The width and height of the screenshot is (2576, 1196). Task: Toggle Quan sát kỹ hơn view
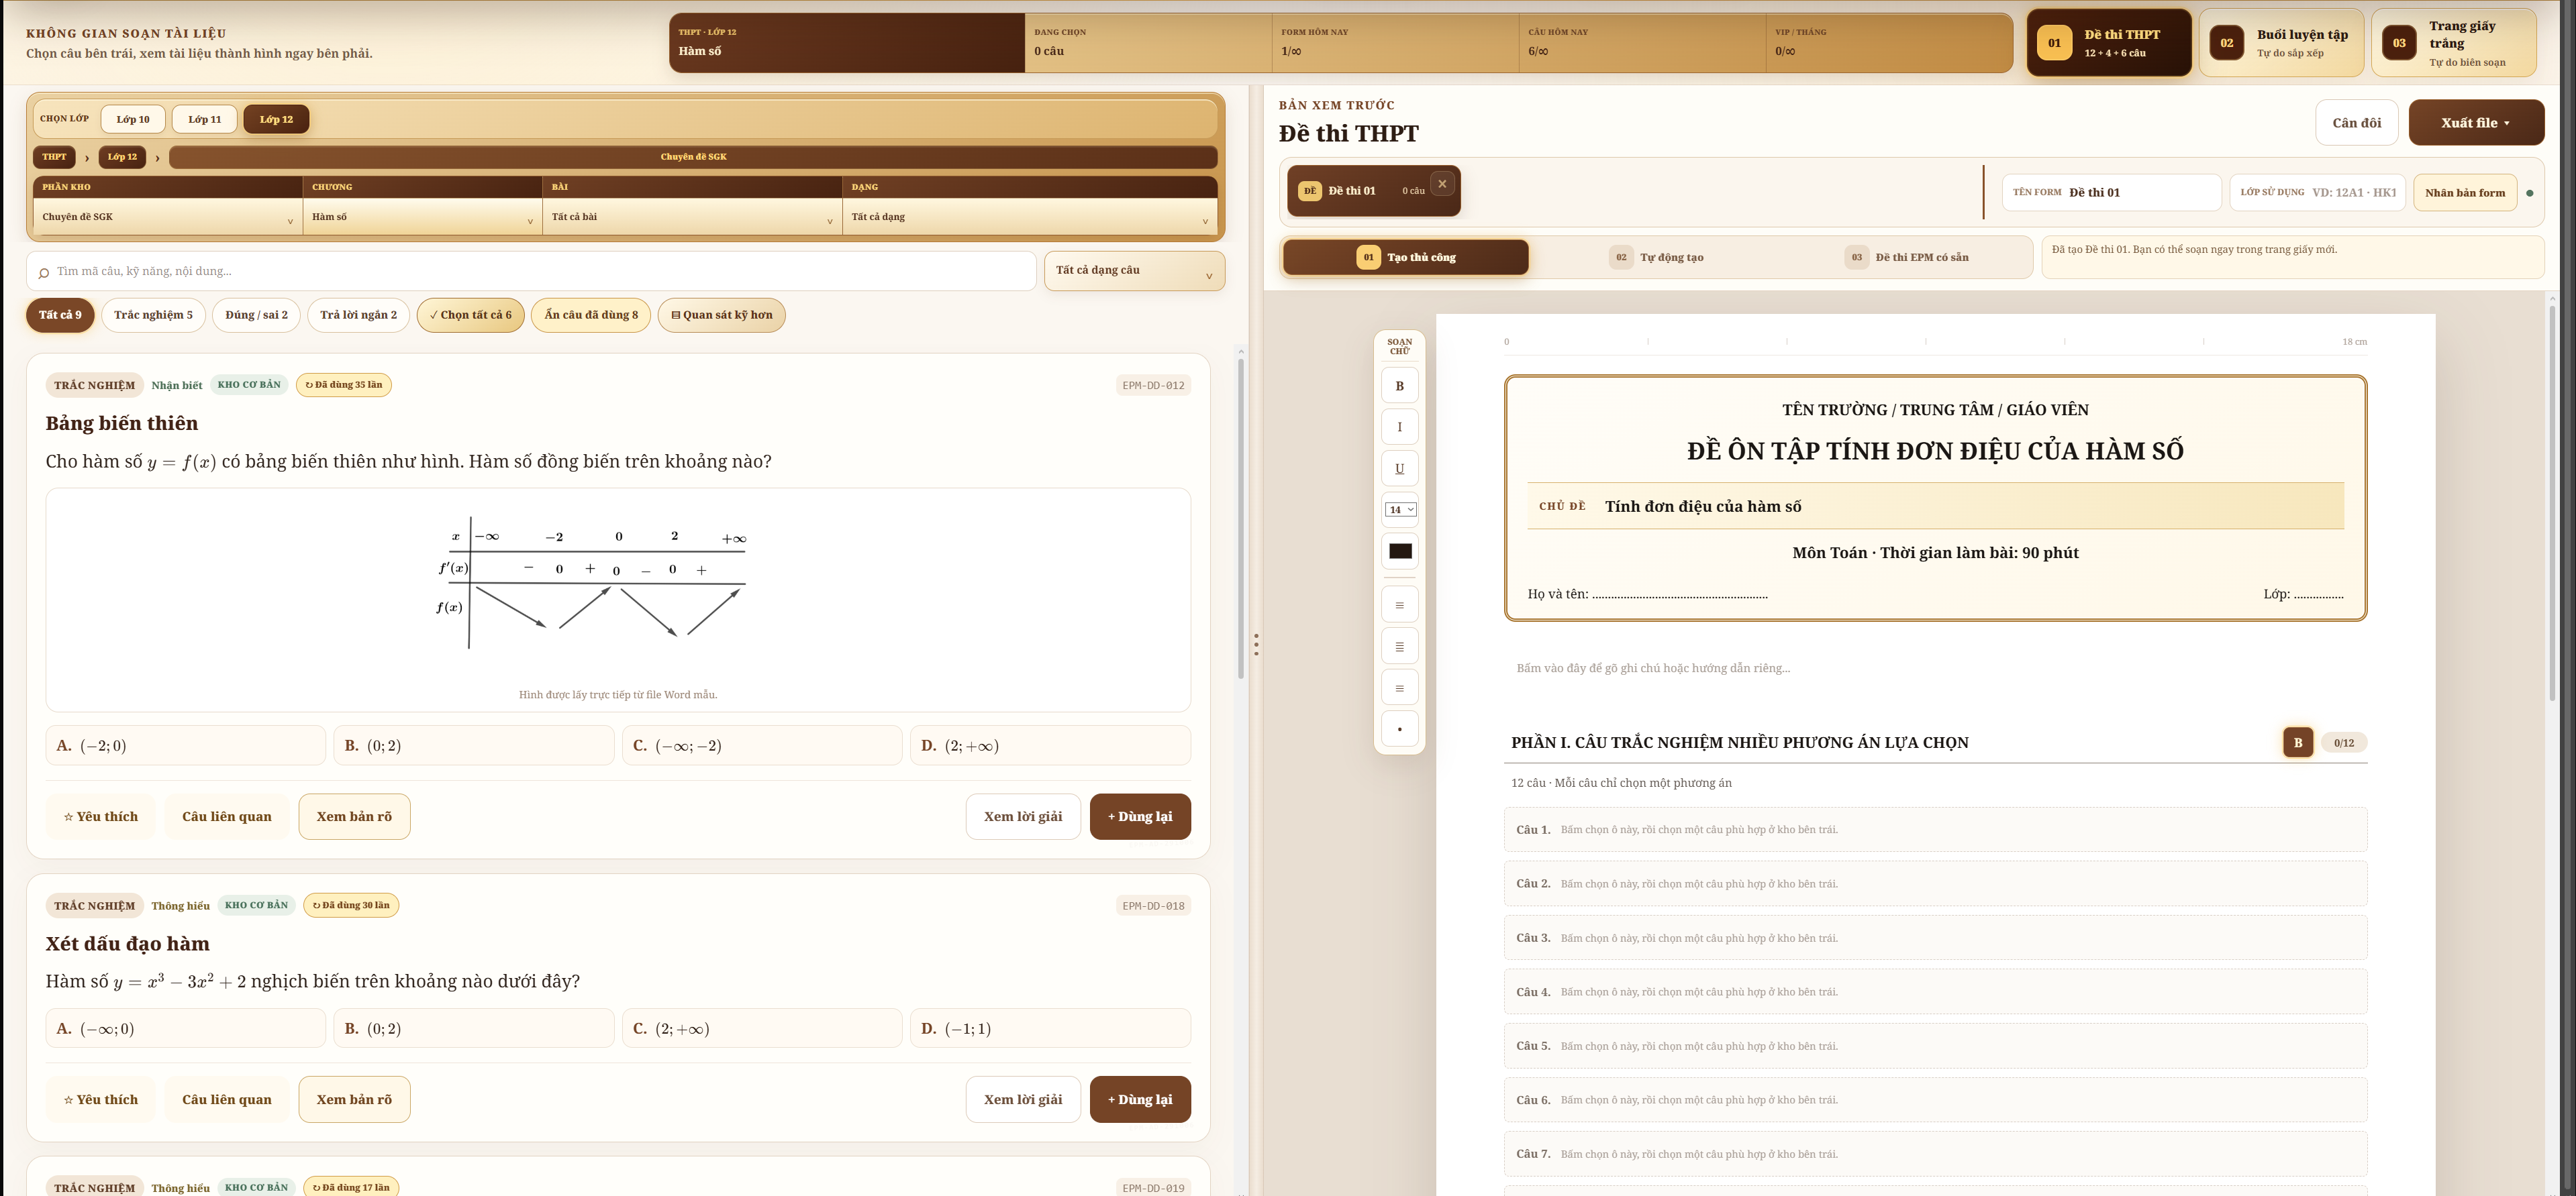coord(722,315)
